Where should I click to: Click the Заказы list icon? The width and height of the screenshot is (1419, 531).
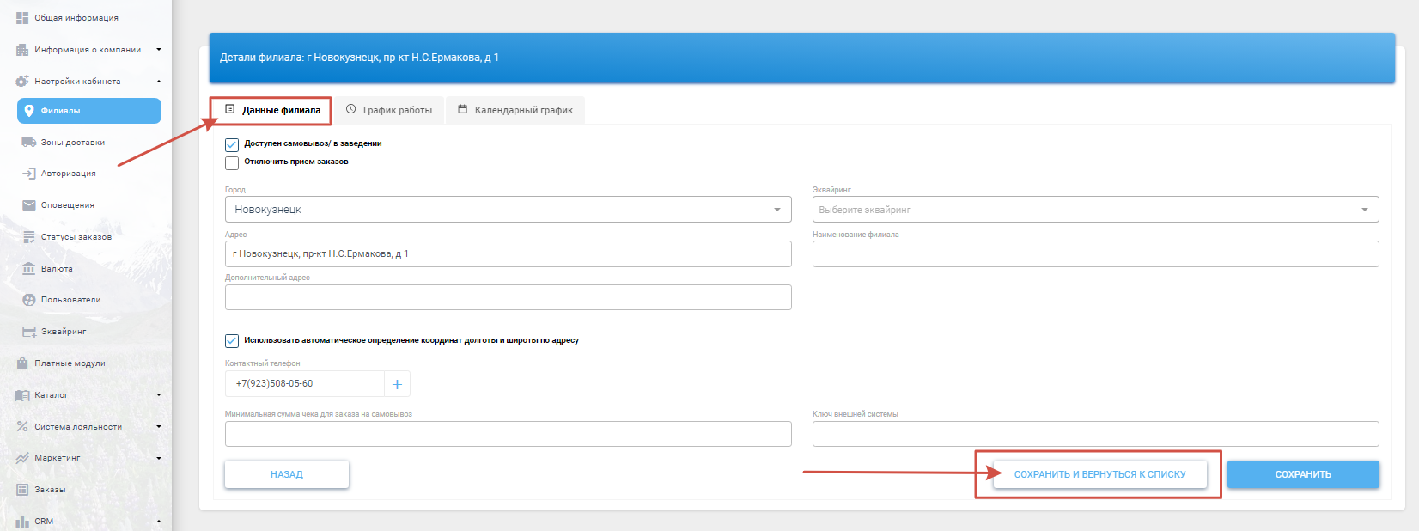tap(22, 490)
